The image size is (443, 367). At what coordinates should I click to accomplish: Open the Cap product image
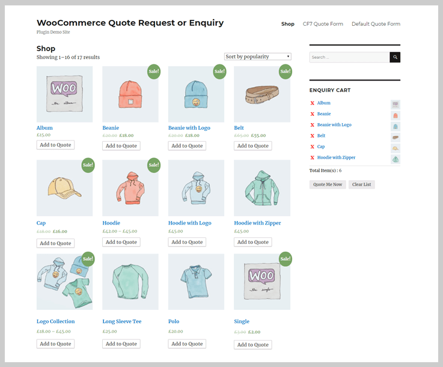[x=64, y=188]
